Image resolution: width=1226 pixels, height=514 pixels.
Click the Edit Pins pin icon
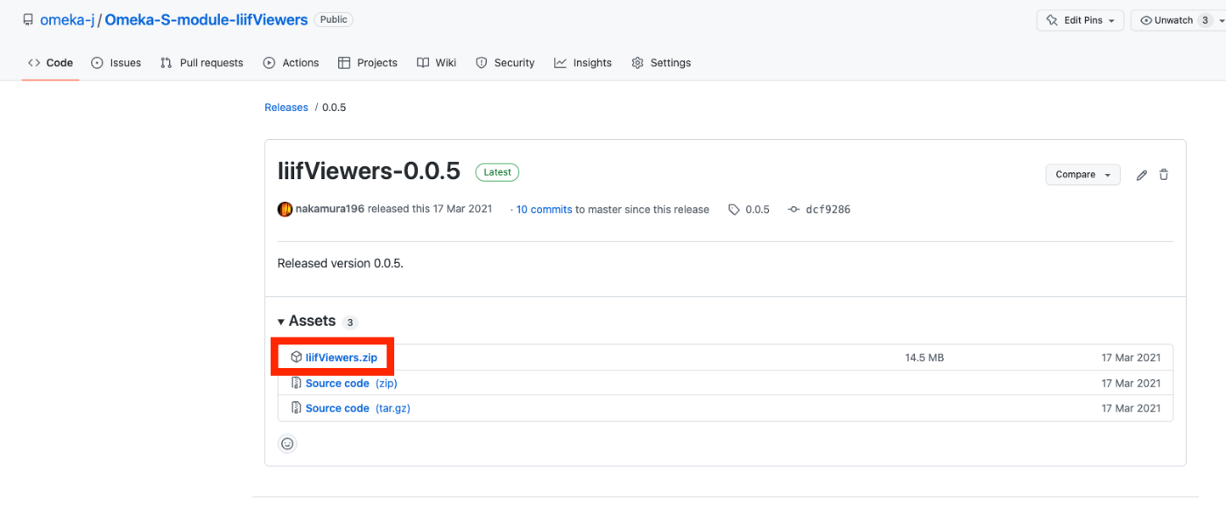[1053, 20]
